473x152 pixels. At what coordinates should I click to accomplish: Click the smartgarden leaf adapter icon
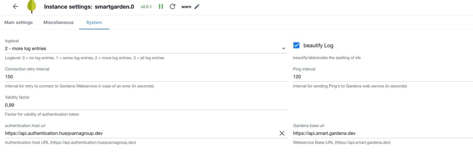point(32,7)
